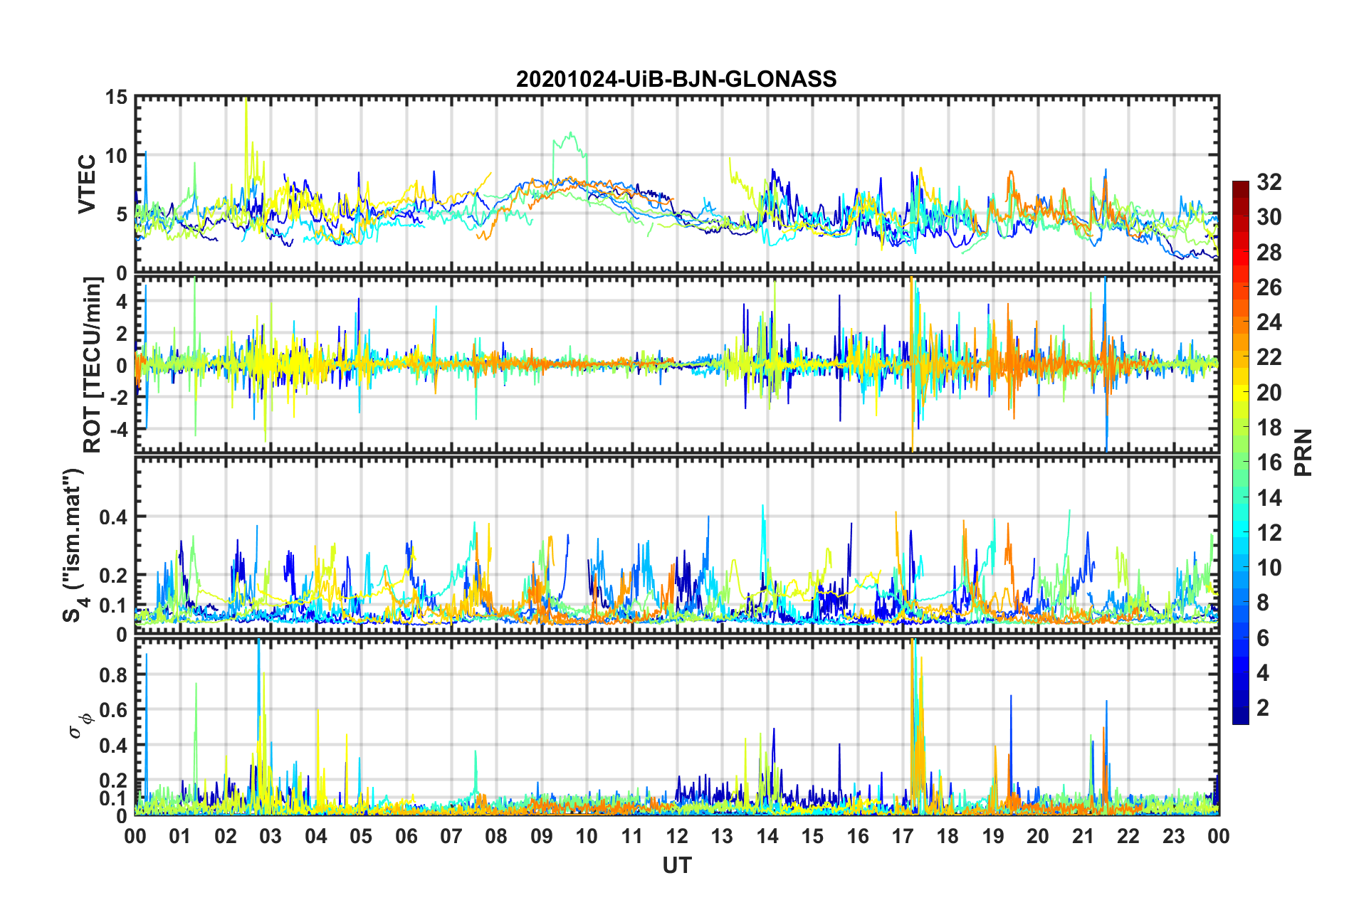This screenshot has width=1354, height=905.
Task: Click colorbar tick label 16
Action: pos(1269,462)
